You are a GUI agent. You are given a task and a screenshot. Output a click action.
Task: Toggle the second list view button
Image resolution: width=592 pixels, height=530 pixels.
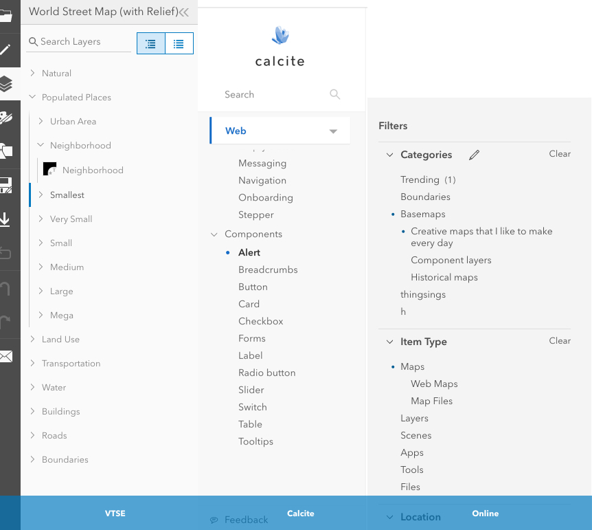coord(179,43)
